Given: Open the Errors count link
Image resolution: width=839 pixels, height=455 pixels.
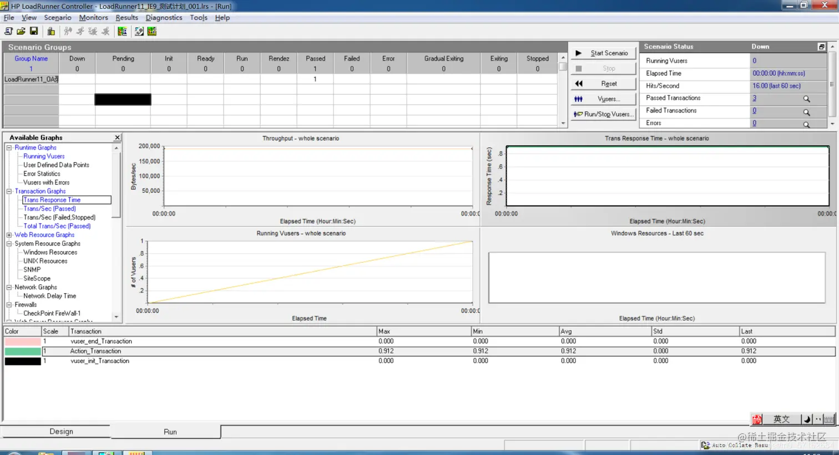Looking at the screenshot, I should (x=754, y=123).
